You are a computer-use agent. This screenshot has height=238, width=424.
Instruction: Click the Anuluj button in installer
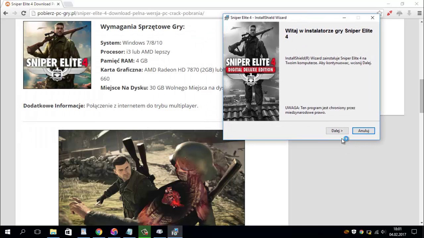click(x=363, y=131)
